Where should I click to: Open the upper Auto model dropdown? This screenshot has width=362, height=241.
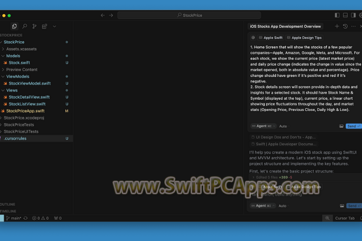coord(284,126)
